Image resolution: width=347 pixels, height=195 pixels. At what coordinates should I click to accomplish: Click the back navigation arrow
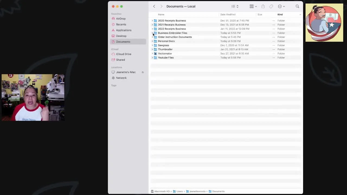tap(154, 6)
